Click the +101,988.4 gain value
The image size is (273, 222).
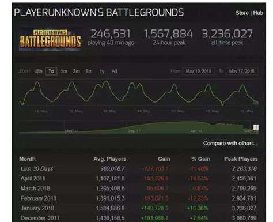(155, 218)
